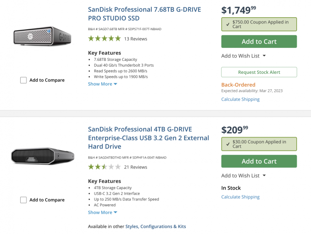
Task: Expand Show More for 7.68TB SSD features
Action: 103,84
